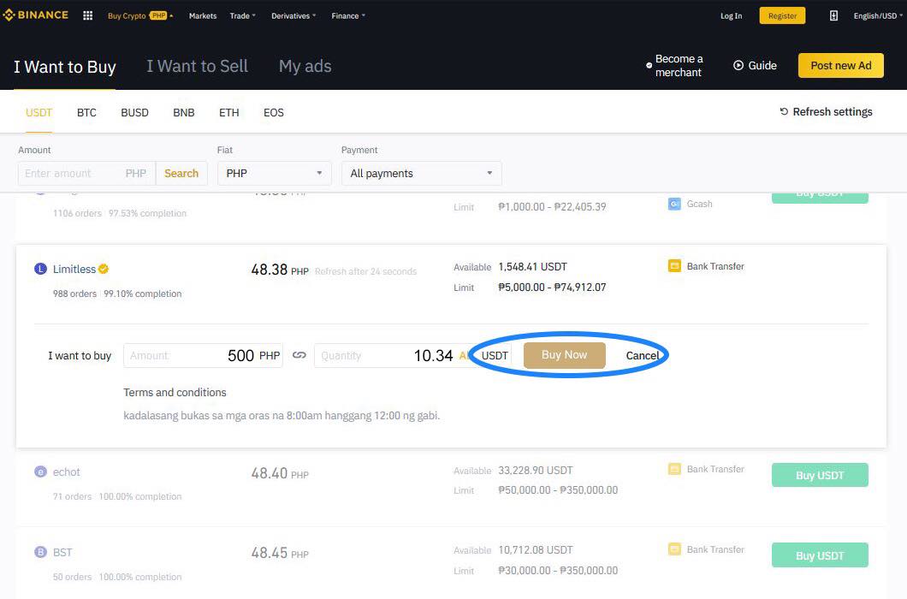Click the Enter amount filter field

tap(86, 173)
